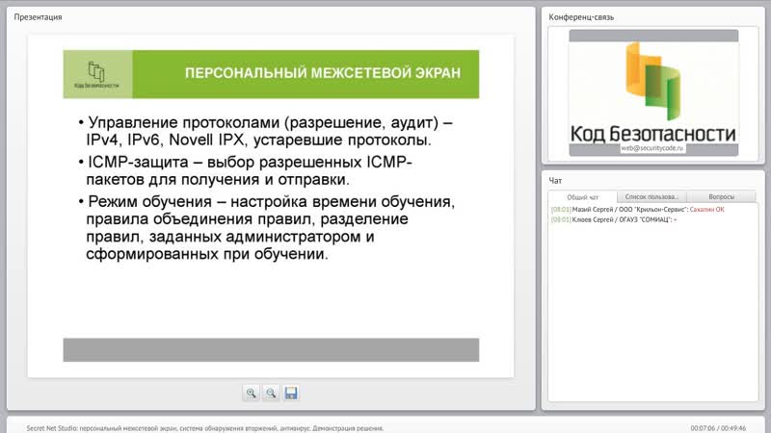Click the Презентация panel title
Screen dimensions: 771x433
click(x=38, y=17)
